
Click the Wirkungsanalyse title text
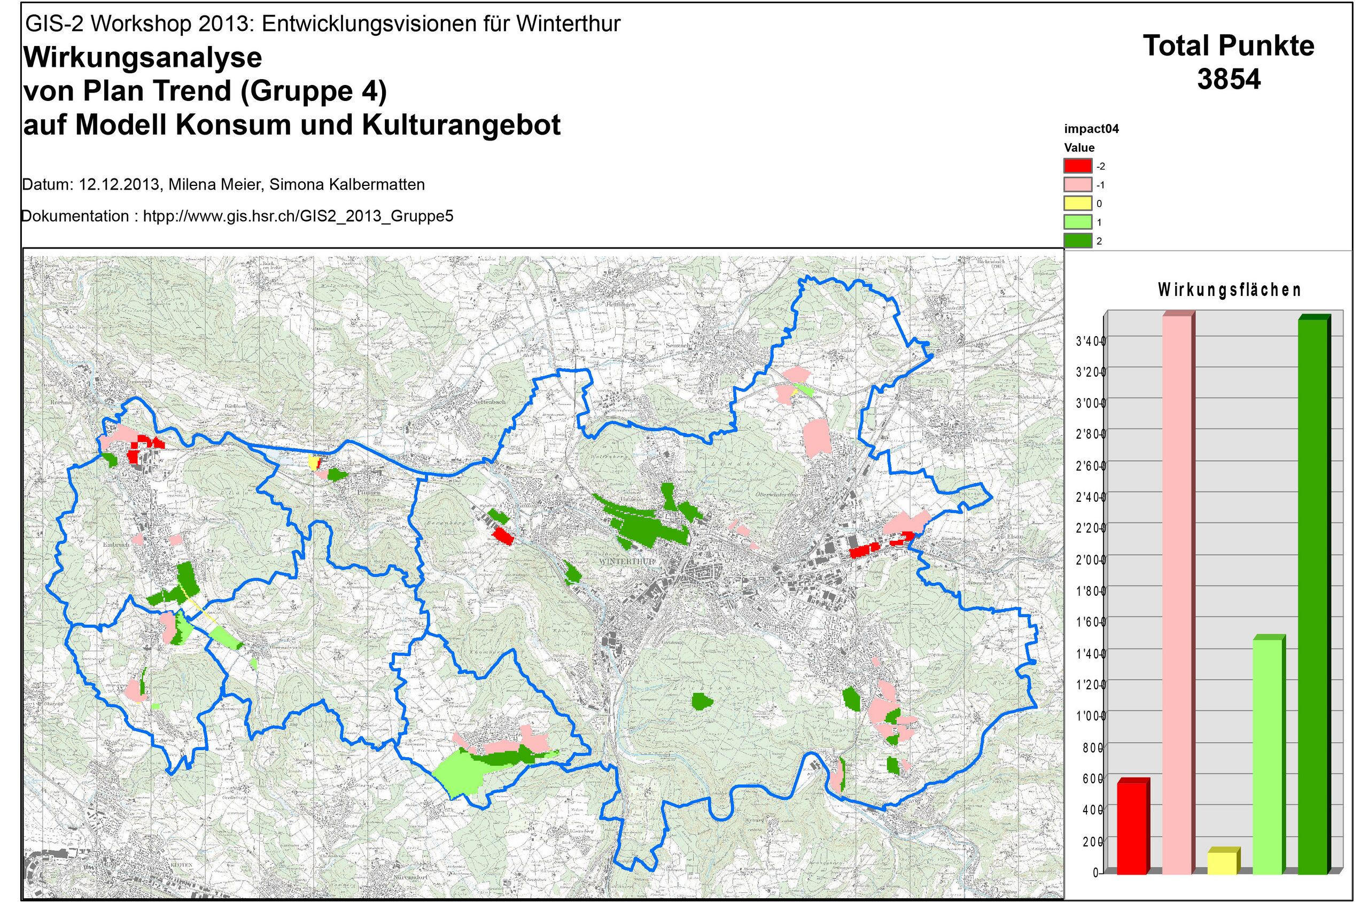coord(142,58)
